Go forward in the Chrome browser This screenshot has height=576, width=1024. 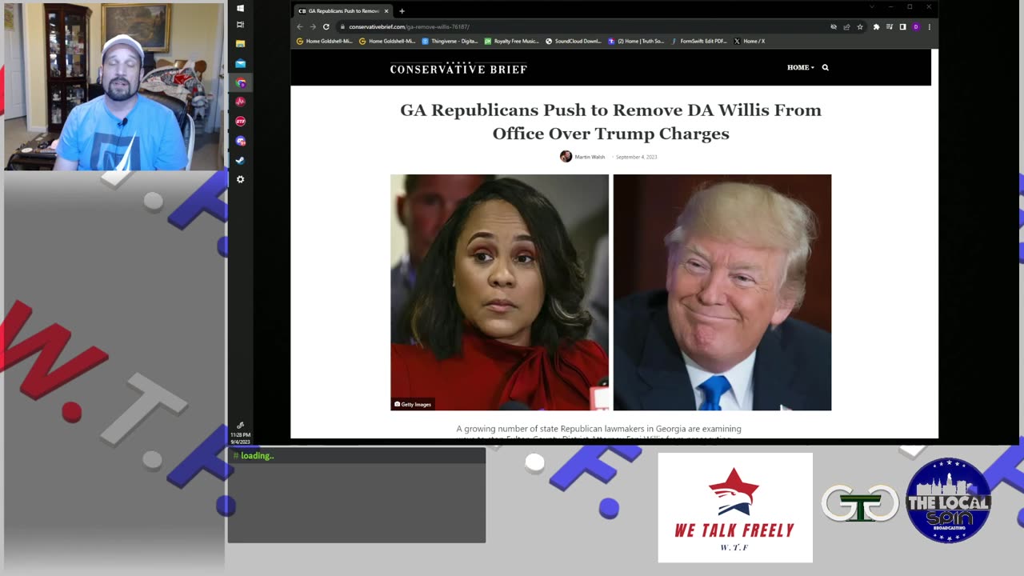[x=313, y=26]
